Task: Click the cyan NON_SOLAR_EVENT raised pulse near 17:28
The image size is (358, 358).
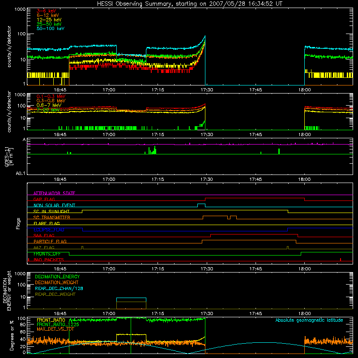Action: click(201, 205)
